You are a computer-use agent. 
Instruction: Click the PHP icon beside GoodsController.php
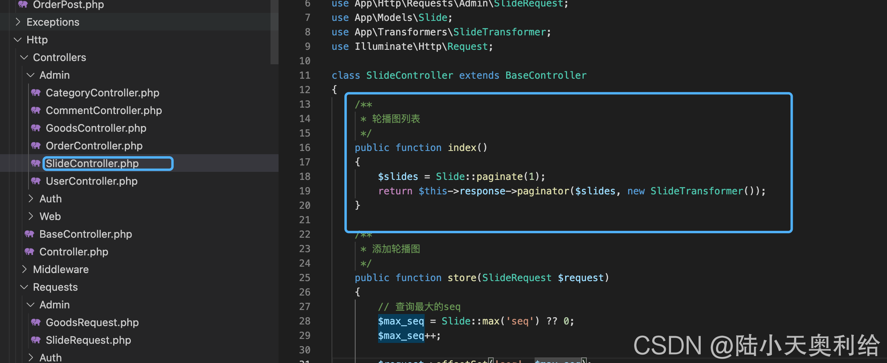[36, 128]
